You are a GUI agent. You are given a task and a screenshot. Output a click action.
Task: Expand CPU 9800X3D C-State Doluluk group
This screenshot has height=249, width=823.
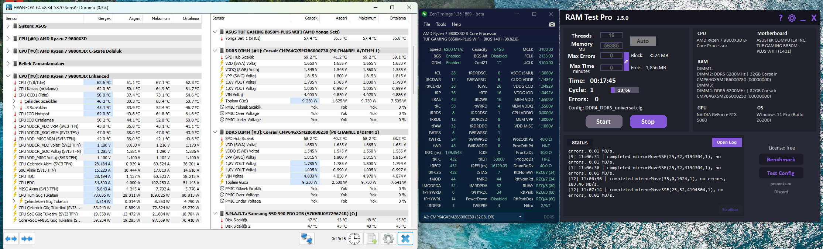tap(8, 51)
